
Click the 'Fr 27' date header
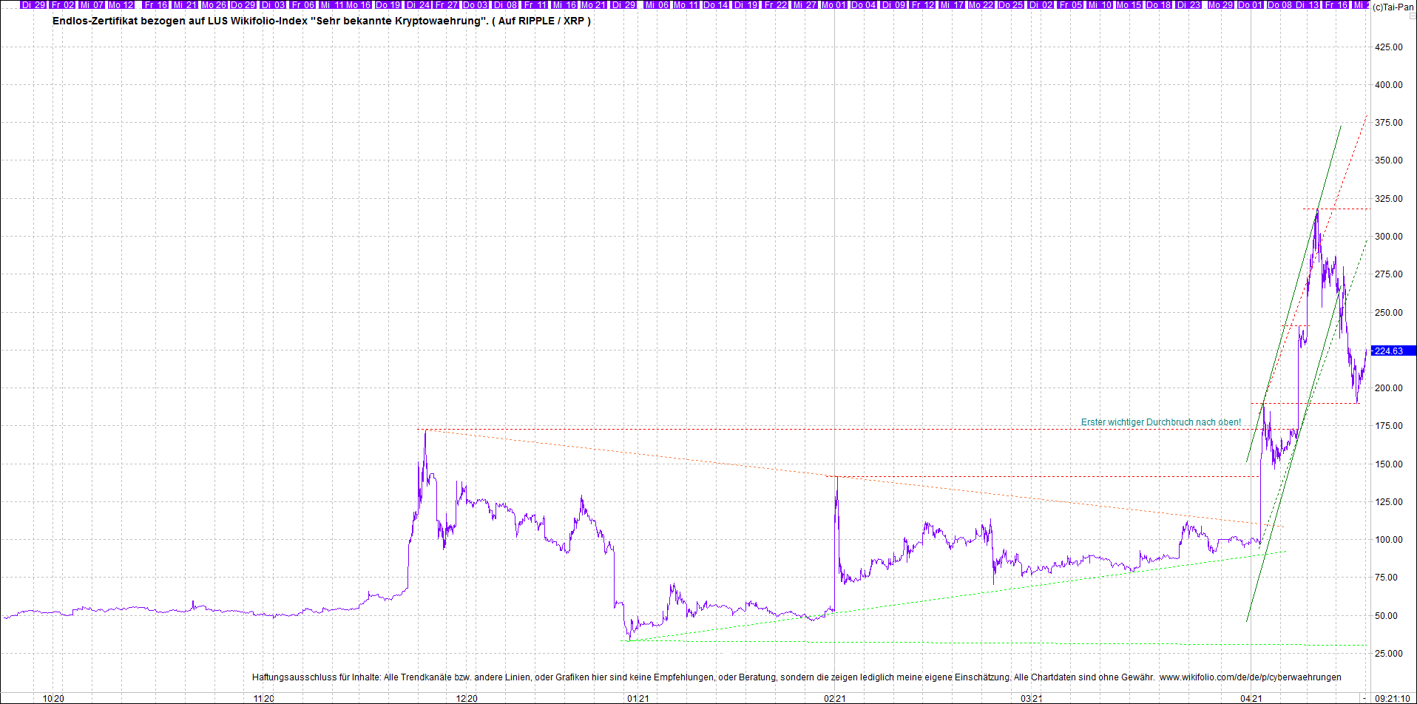tap(447, 4)
